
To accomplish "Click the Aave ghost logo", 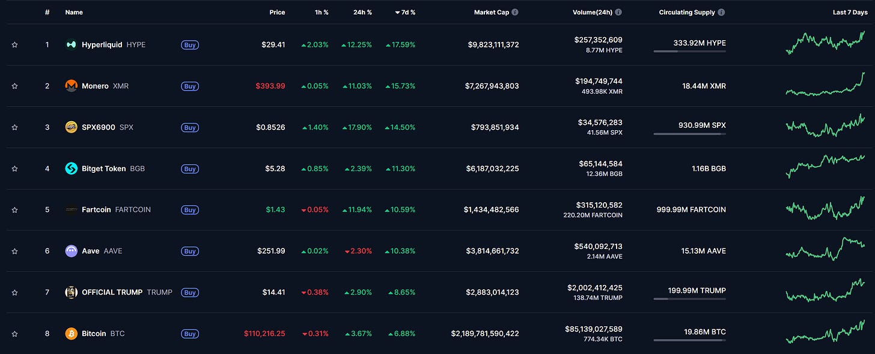I will tap(71, 251).
